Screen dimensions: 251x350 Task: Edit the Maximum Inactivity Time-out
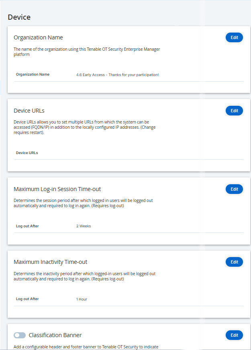click(x=234, y=262)
